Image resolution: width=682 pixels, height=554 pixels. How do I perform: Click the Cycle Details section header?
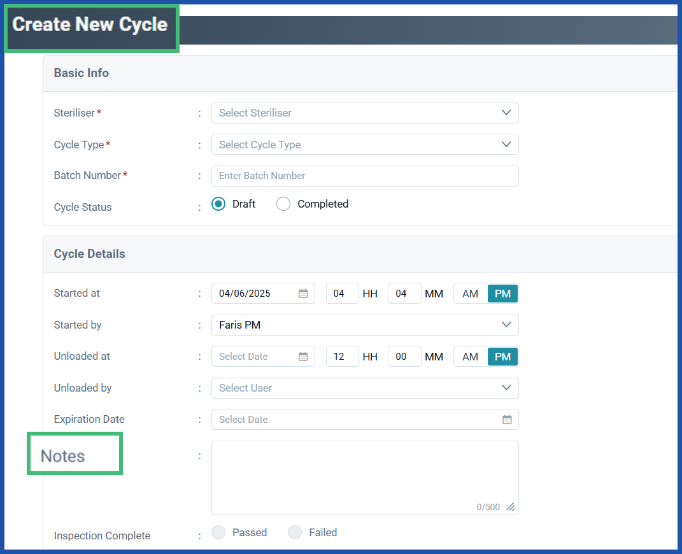pyautogui.click(x=89, y=253)
